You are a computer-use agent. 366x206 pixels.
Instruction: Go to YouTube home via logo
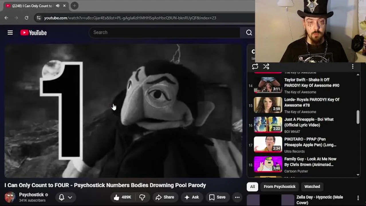click(x=34, y=33)
